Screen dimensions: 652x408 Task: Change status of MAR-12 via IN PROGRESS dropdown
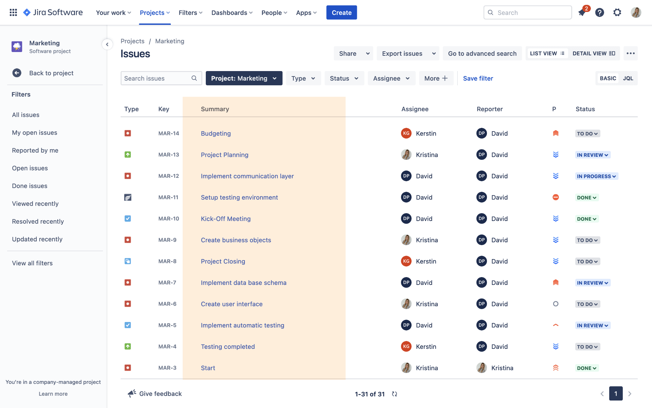click(x=597, y=176)
